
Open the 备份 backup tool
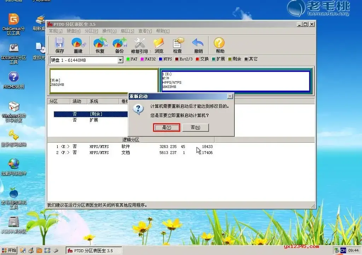119,45
